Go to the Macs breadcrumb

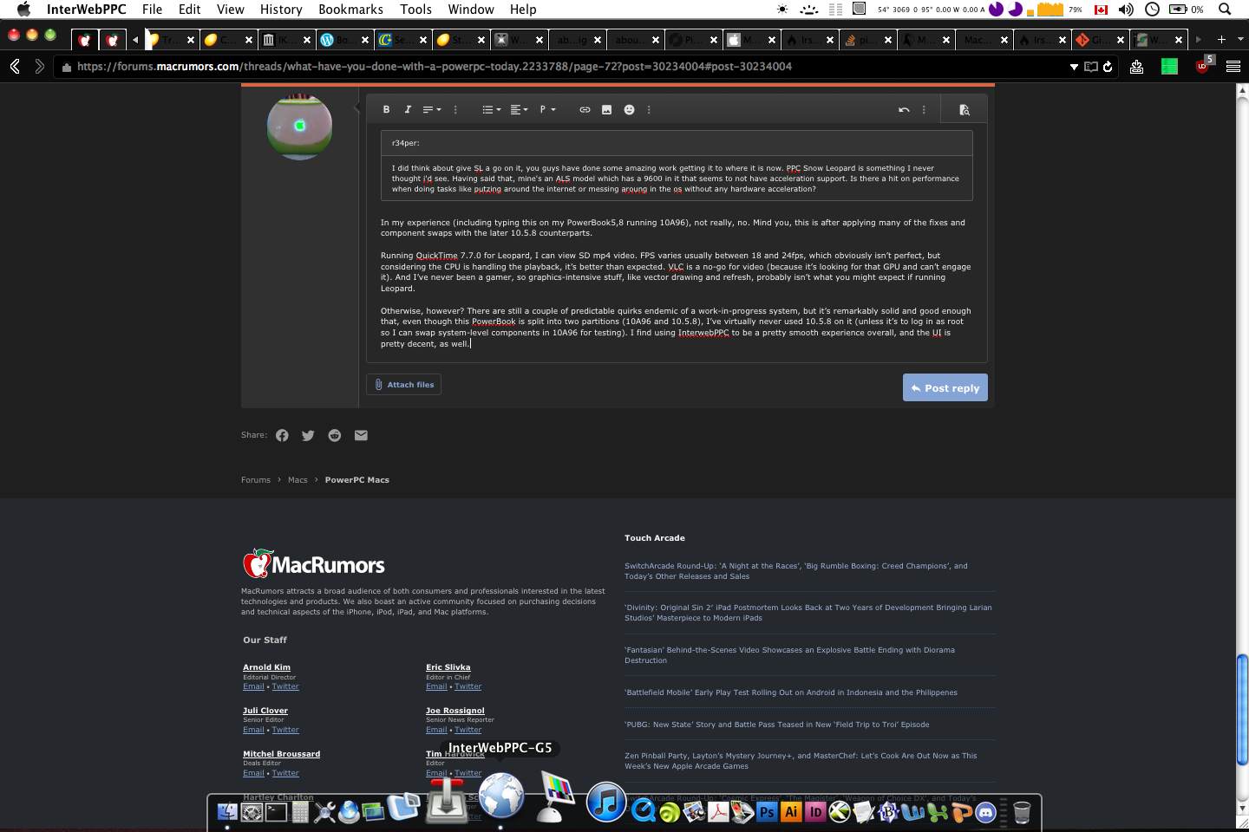[x=298, y=480]
